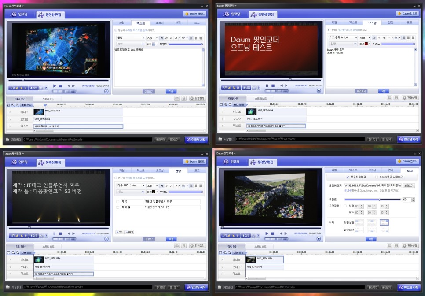Screen dimensions: 425x296
Task: Select the 화면하단 right logo position
Action: pyautogui.click(x=384, y=230)
